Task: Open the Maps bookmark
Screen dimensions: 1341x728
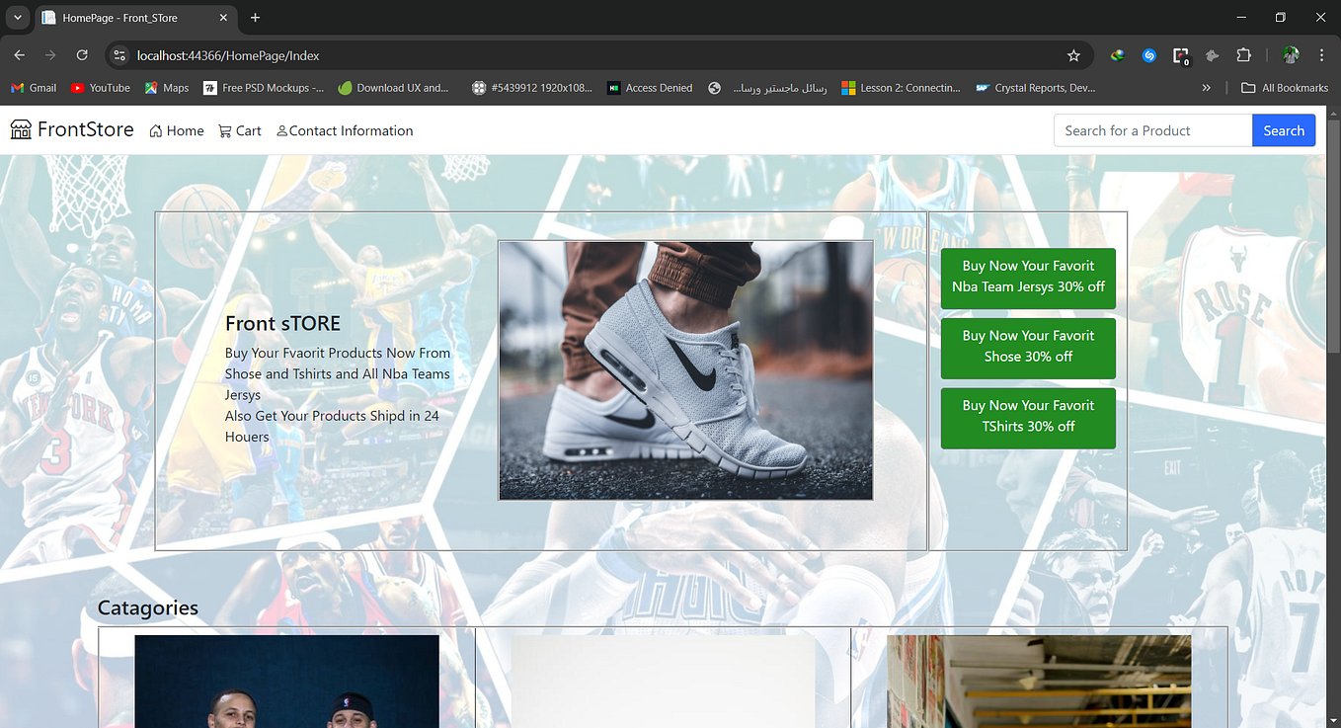Action: click(x=167, y=88)
